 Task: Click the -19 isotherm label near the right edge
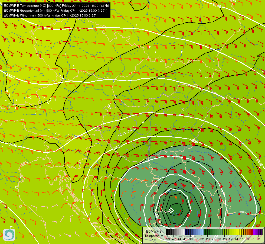click(x=258, y=57)
